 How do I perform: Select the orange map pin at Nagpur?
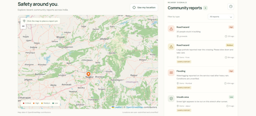tap(89, 75)
